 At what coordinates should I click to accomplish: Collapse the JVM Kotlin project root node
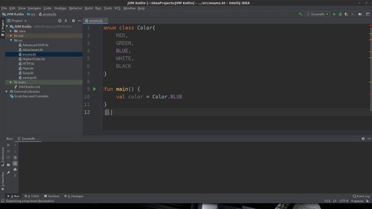point(7,27)
